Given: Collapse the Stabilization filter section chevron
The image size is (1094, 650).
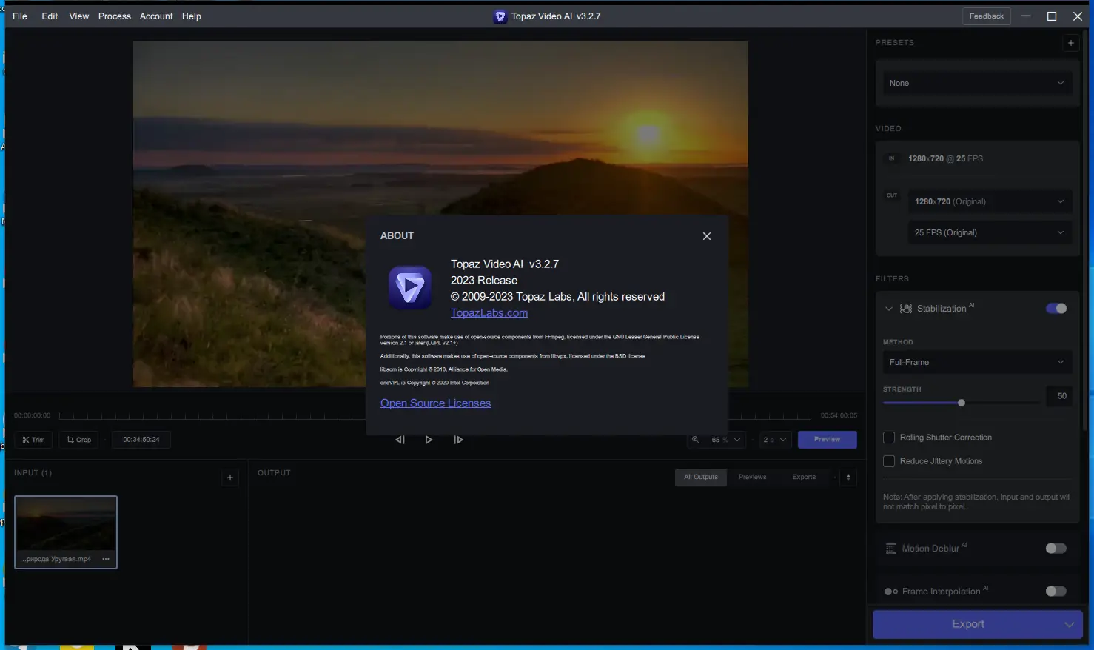Looking at the screenshot, I should pyautogui.click(x=889, y=309).
